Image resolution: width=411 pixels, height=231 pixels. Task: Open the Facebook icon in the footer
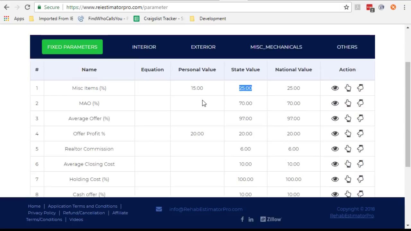click(242, 219)
